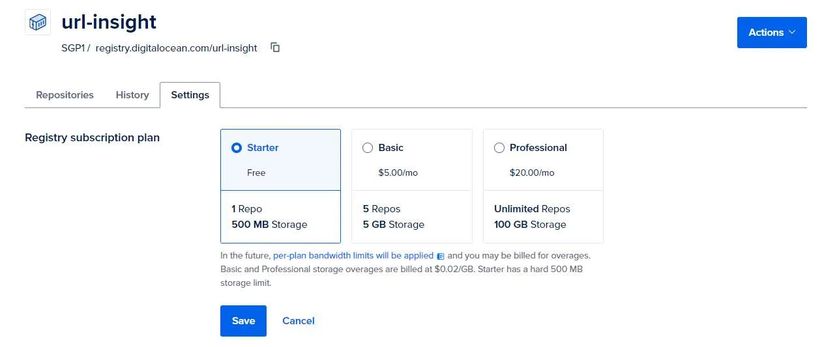This screenshot has width=822, height=347.
Task: Copy the registry URL with the copy icon
Action: tap(275, 48)
